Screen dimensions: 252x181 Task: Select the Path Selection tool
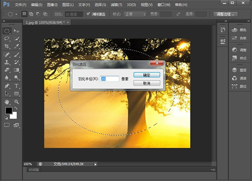(7, 94)
